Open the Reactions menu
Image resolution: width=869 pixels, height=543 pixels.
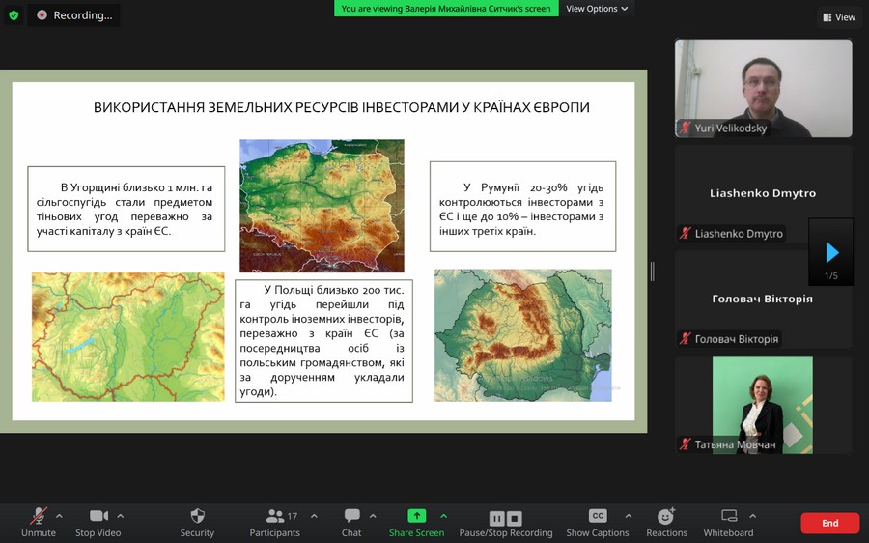[x=666, y=517]
